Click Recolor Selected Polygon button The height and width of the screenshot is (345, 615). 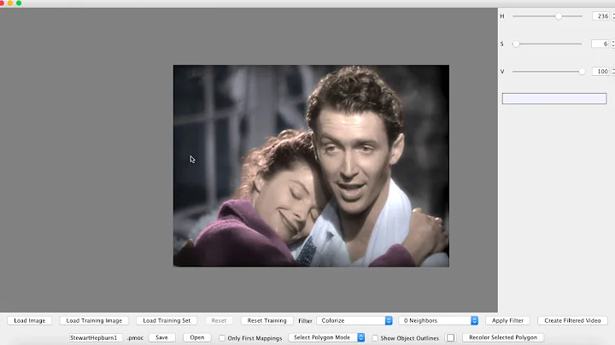[x=503, y=337]
